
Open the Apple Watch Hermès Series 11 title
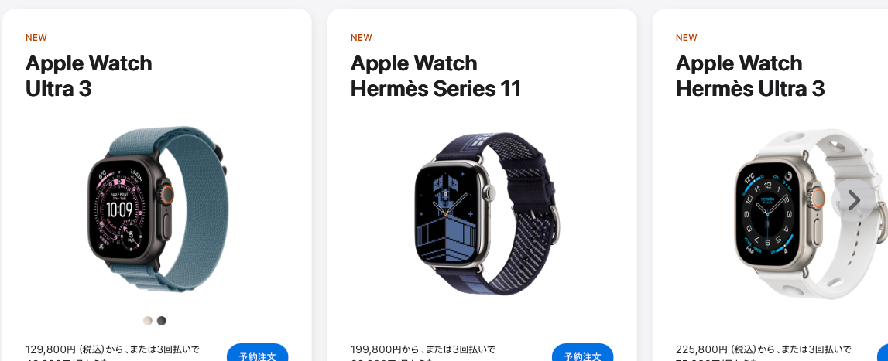click(436, 75)
